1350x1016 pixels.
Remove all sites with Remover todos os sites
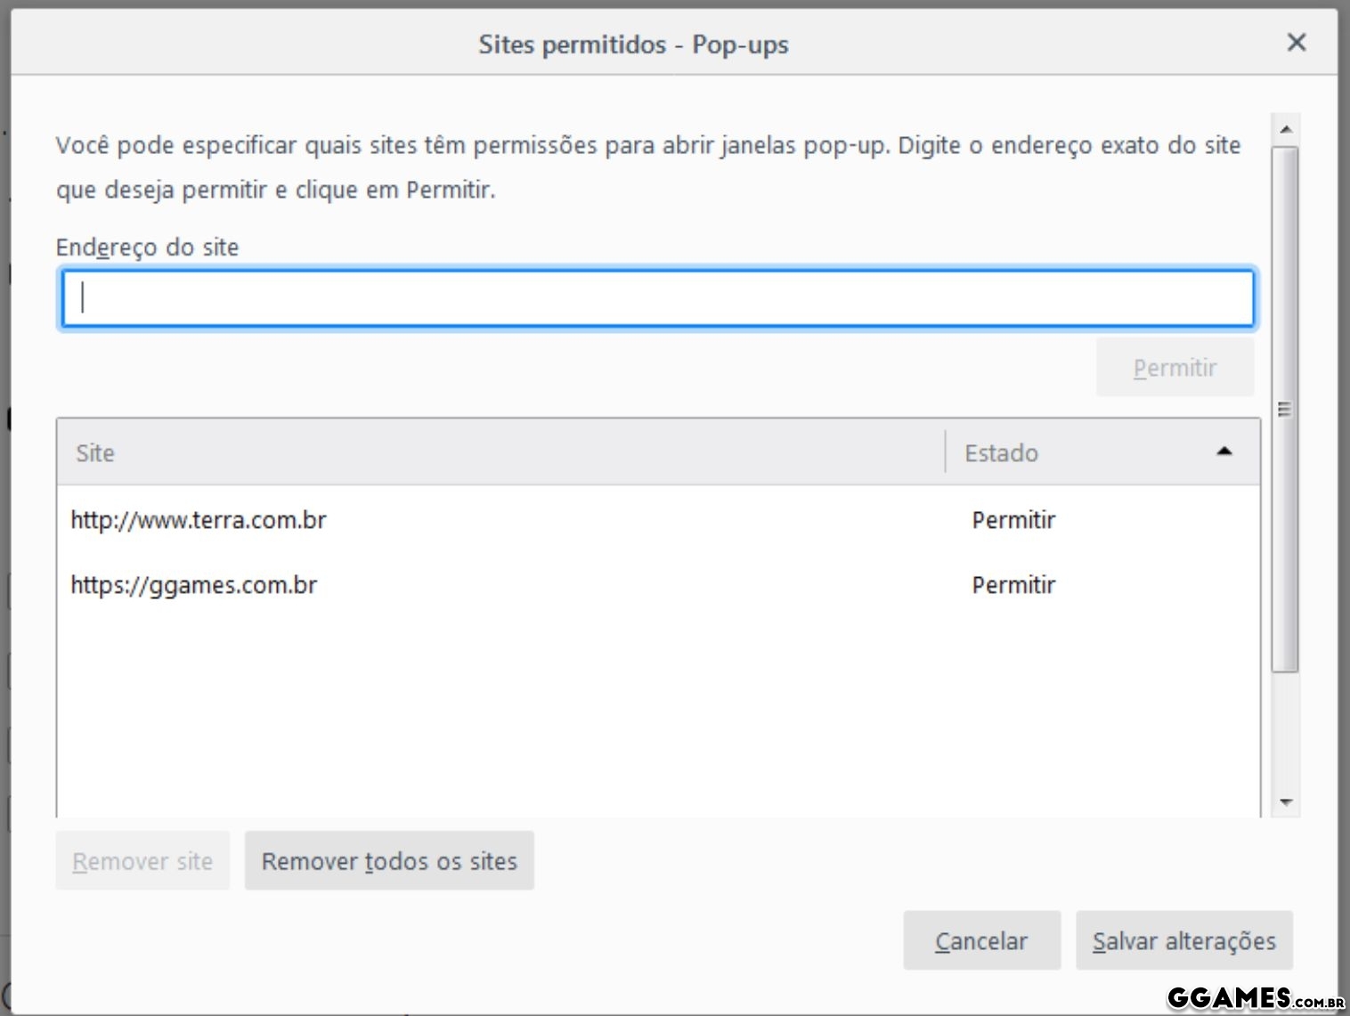pos(389,861)
